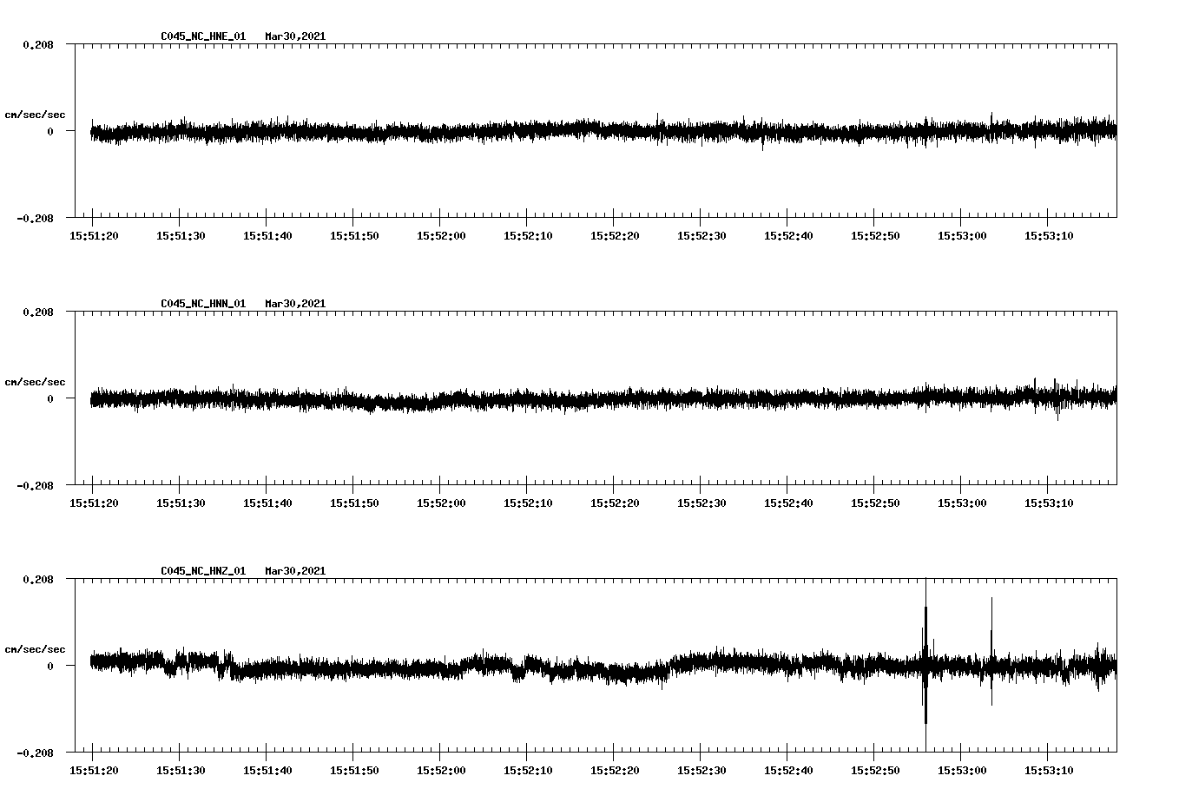This screenshot has height=802, width=1179.
Task: Click the large spike near 15:52:56 on HNZ trace
Action: 925,664
